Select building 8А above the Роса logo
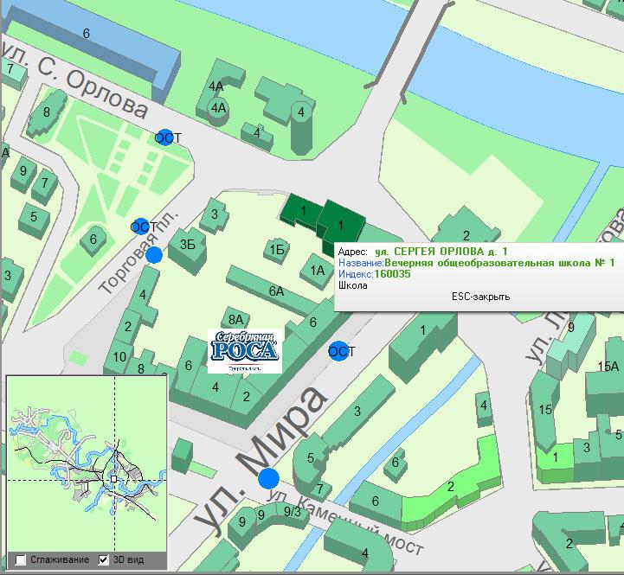The width and height of the screenshot is (624, 575). 235,318
